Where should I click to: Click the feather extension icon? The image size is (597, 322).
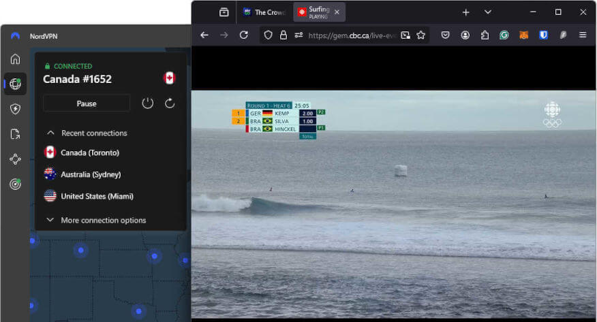click(563, 35)
